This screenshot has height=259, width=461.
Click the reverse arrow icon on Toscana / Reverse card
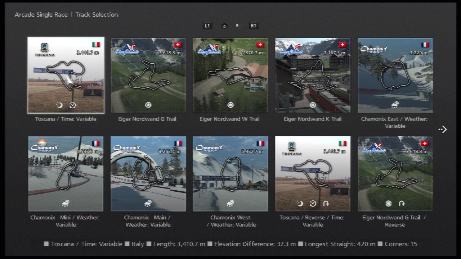tap(326, 204)
